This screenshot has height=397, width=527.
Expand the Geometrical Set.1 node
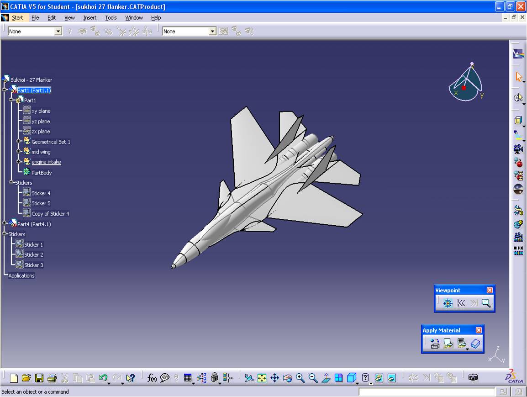pyautogui.click(x=19, y=141)
